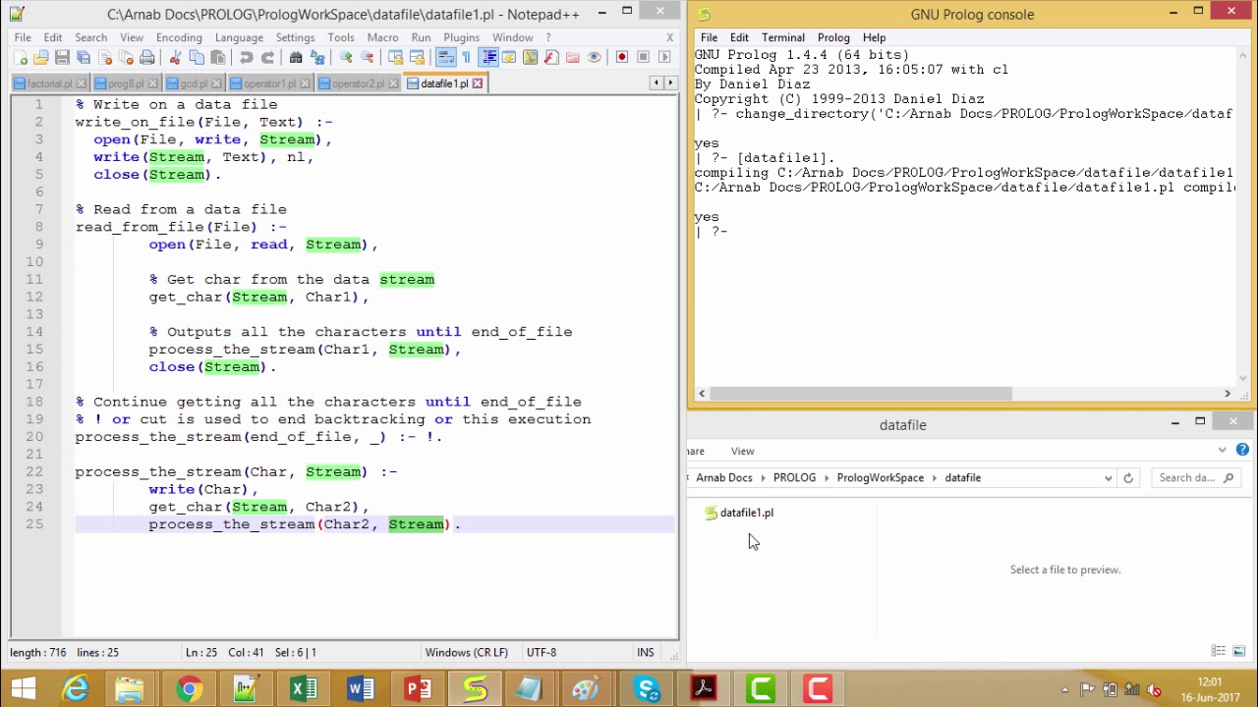The width and height of the screenshot is (1258, 707).
Task: Click the Print icon in Notepad++ toolbar
Action: click(x=147, y=58)
